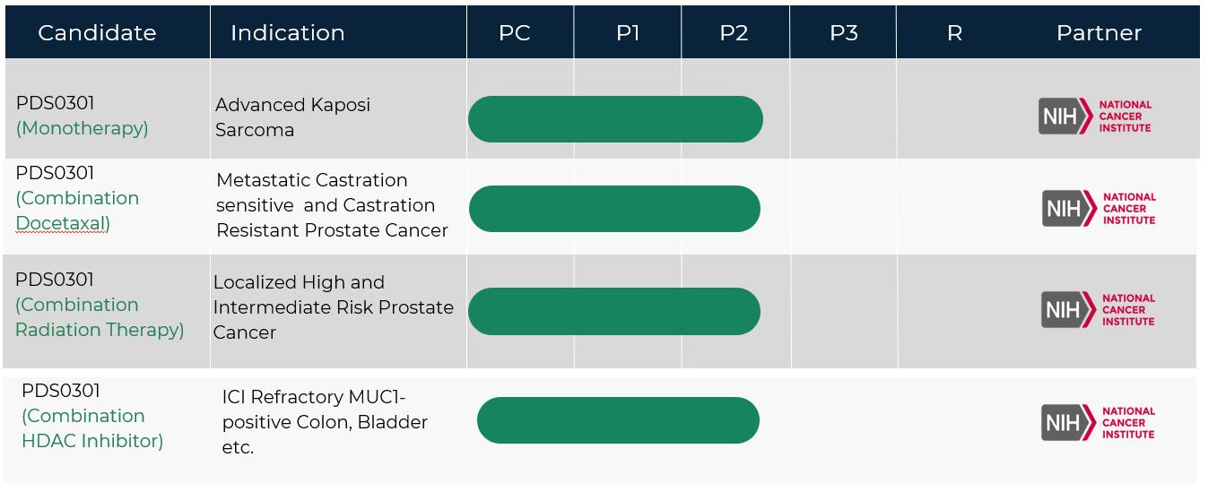Click the ICI Refractory MUC1-positive indication text
Viewport: 1208px width, 492px height.
point(325,421)
